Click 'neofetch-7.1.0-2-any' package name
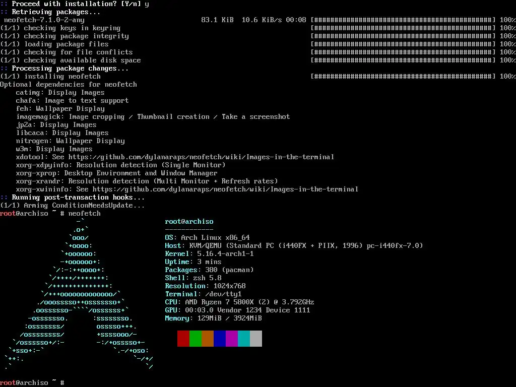 pos(44,20)
